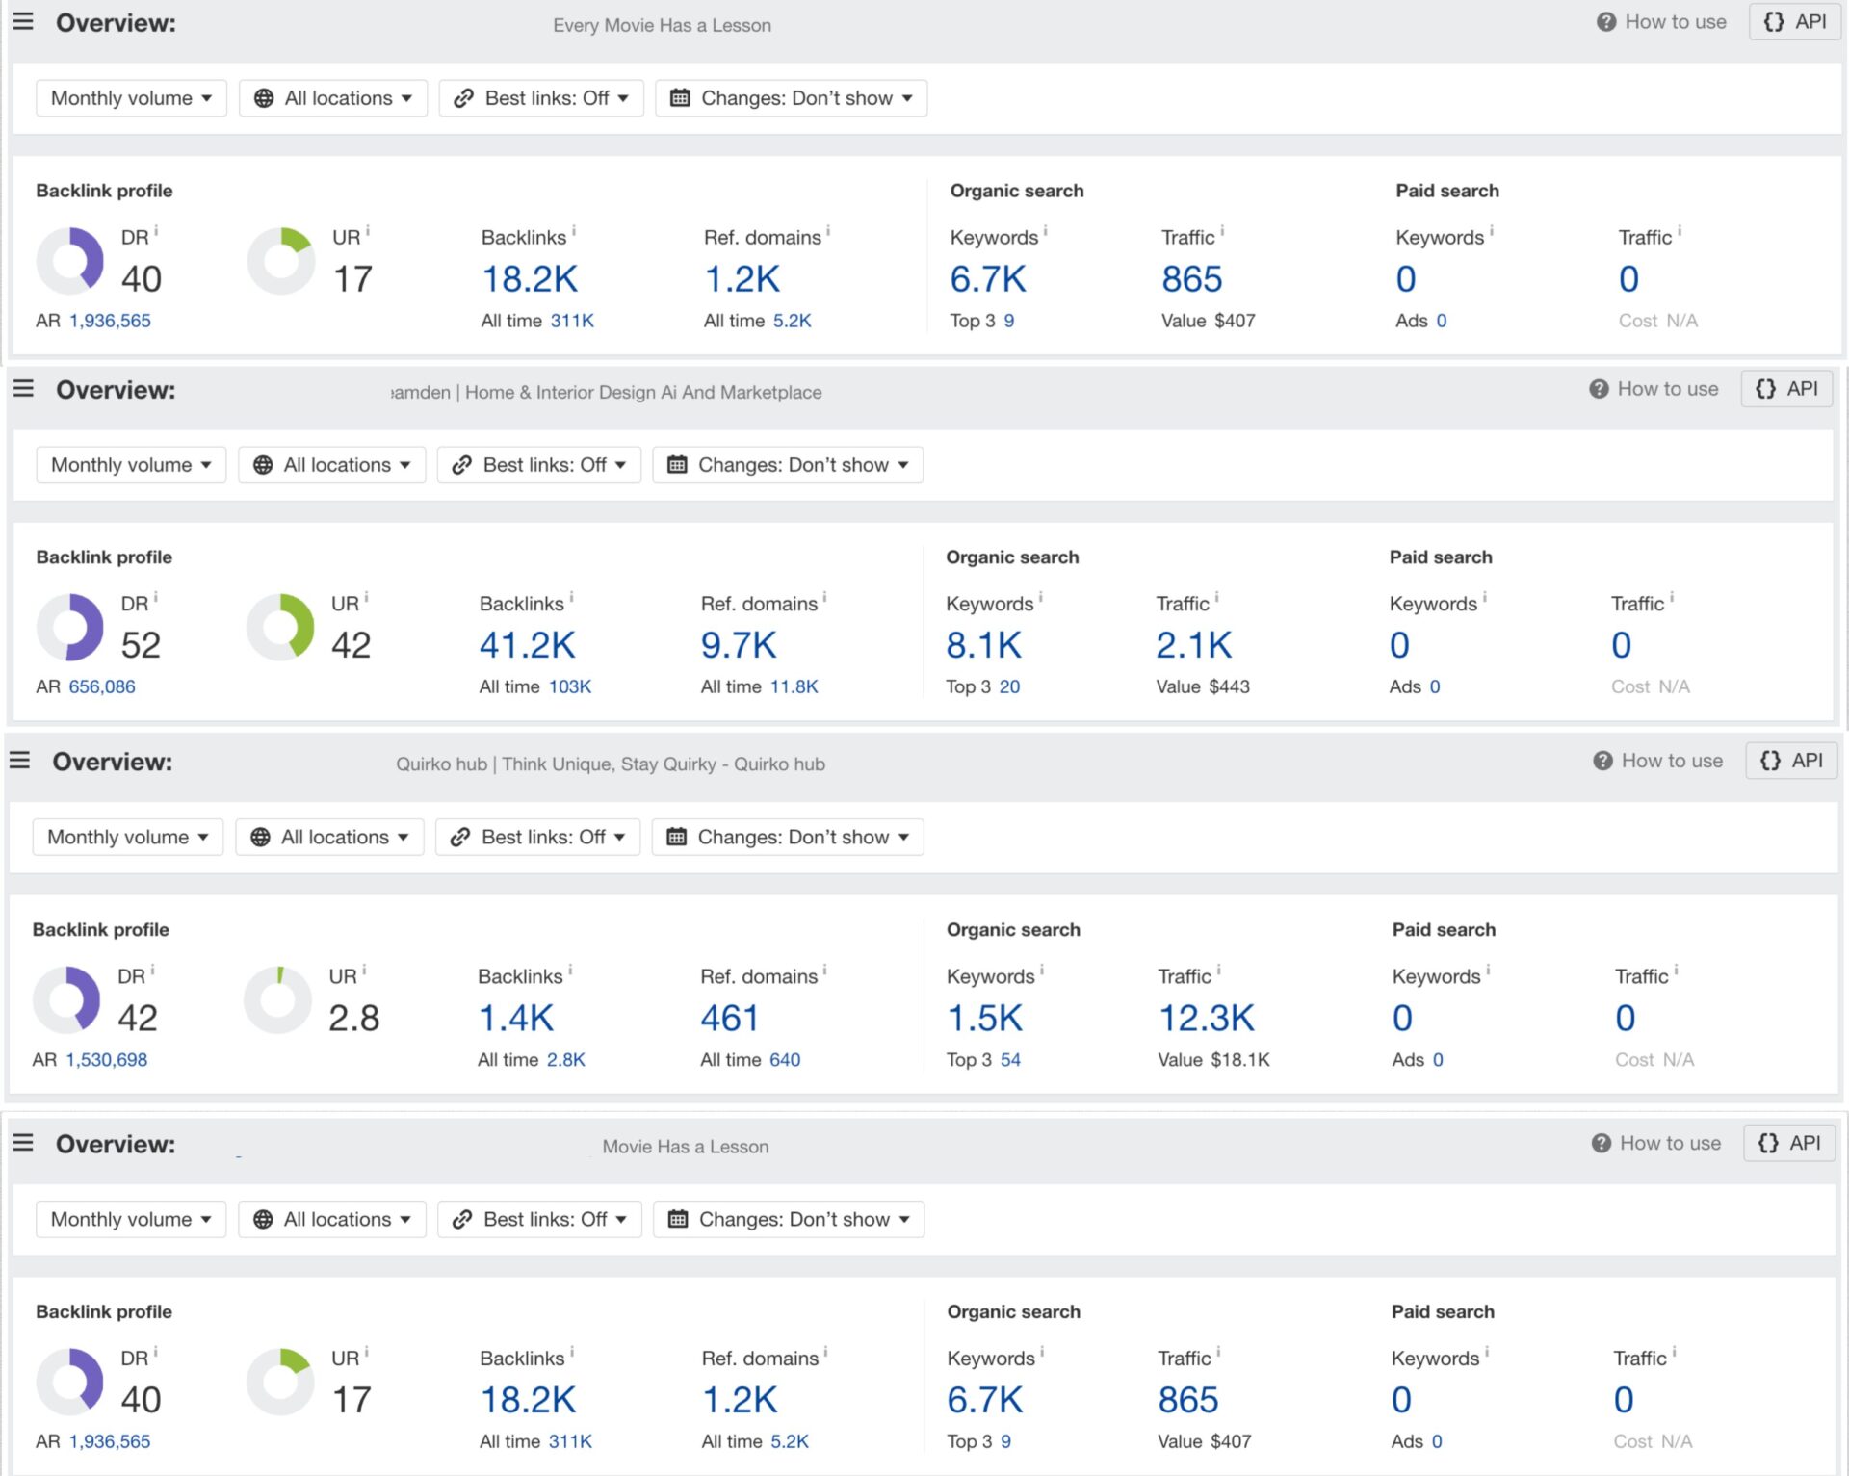The width and height of the screenshot is (1849, 1476).
Task: Toggle Best links: Off in bottom panel
Action: point(539,1219)
